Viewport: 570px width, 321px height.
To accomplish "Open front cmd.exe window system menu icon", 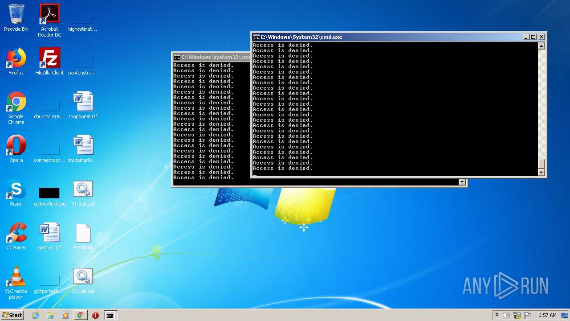I will [x=256, y=37].
